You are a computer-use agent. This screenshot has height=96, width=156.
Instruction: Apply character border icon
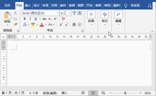coord(80,13)
